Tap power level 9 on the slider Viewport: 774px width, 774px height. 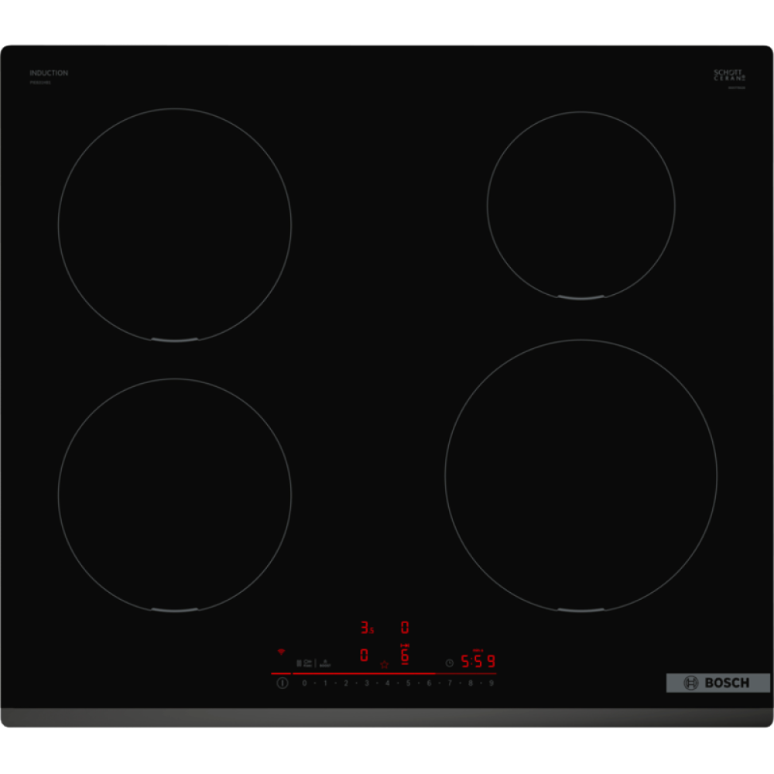click(x=491, y=683)
